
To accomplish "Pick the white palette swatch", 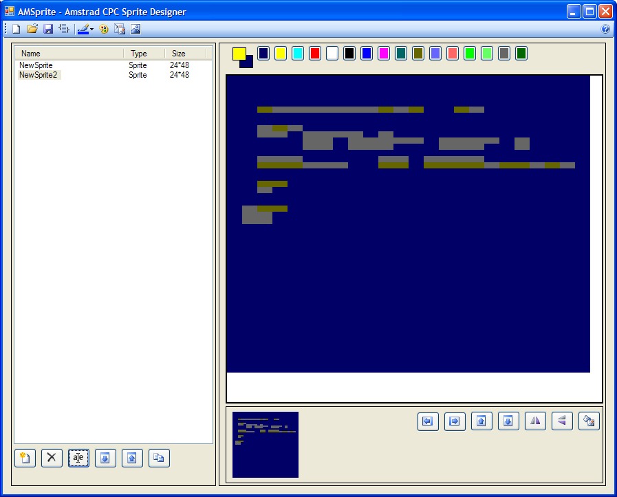I will coord(332,54).
